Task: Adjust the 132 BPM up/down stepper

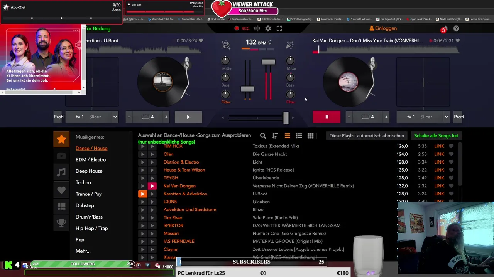Action: coord(270,42)
